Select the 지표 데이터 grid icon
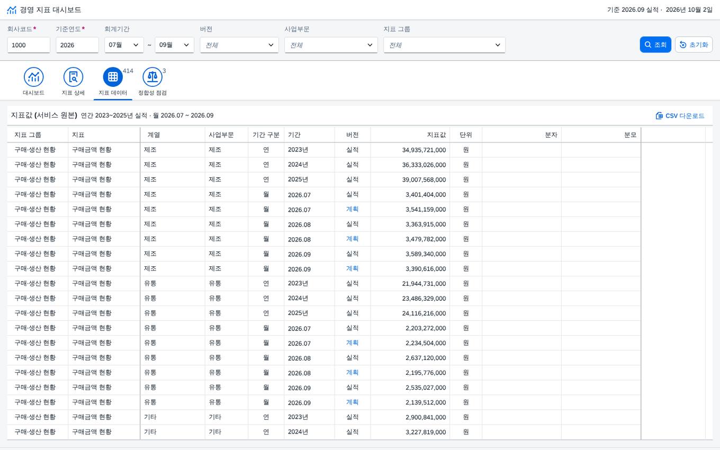720x450 pixels. [113, 77]
